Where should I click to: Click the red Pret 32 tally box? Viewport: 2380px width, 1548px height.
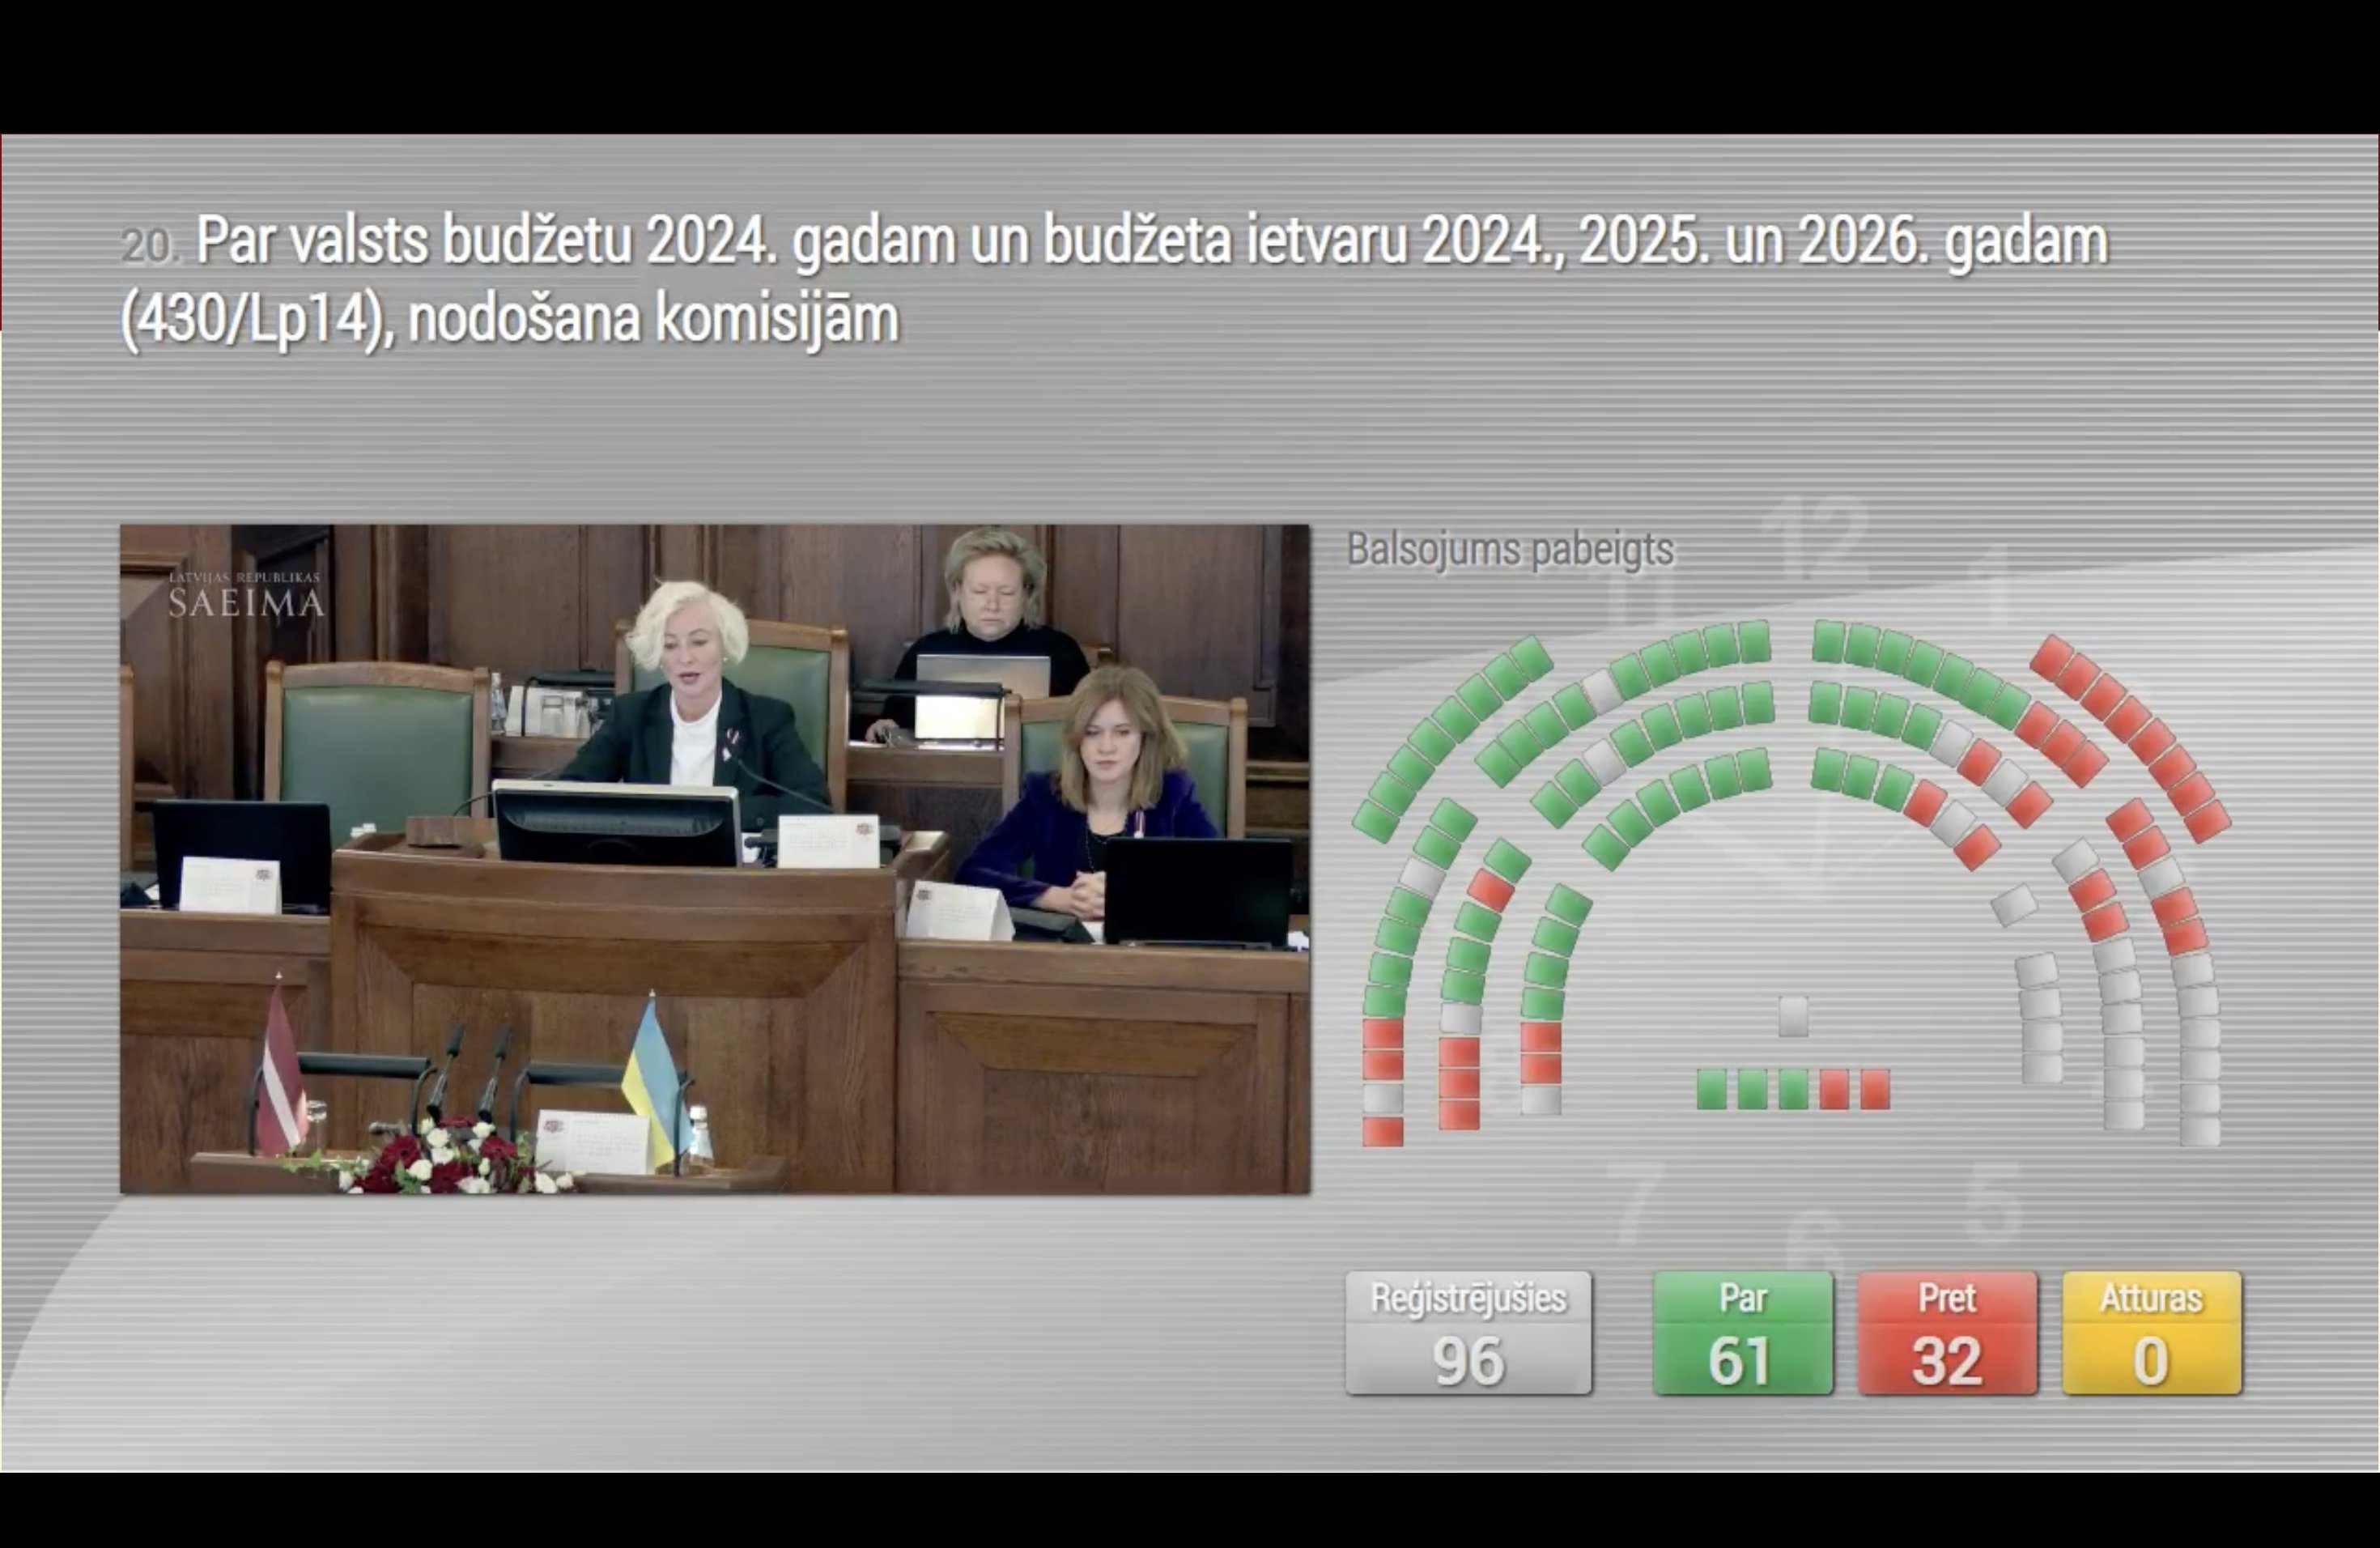(x=1946, y=1333)
